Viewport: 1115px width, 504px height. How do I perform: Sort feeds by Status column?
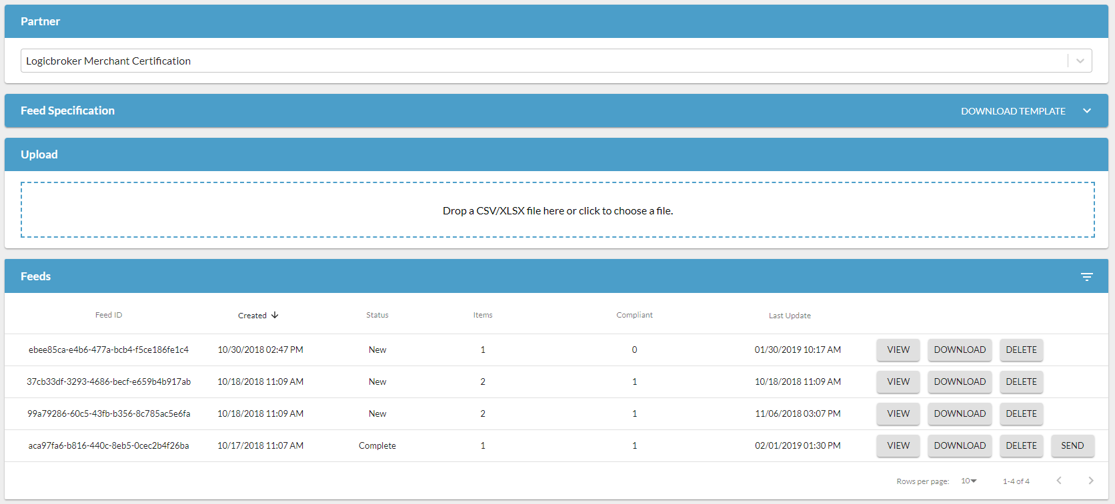point(377,315)
